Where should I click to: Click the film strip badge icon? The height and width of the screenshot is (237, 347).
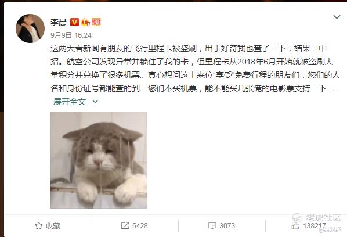96,22
